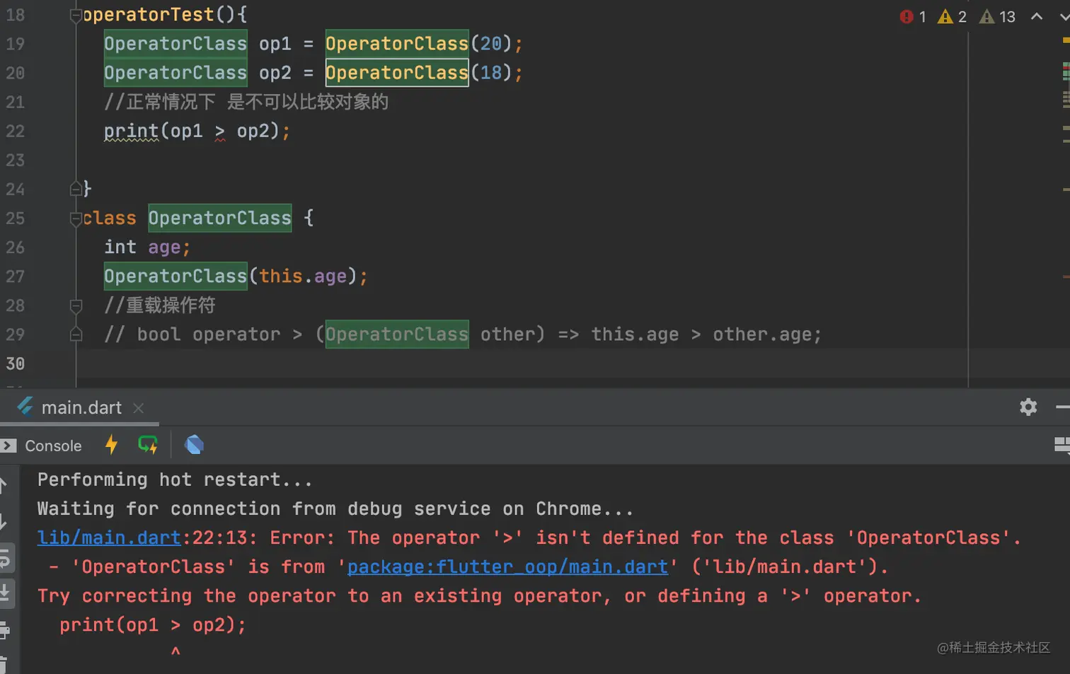Open Dart DevTools icon
The image size is (1070, 674).
194,445
